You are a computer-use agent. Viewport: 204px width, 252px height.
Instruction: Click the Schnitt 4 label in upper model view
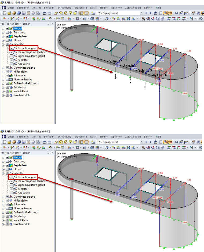point(160,75)
